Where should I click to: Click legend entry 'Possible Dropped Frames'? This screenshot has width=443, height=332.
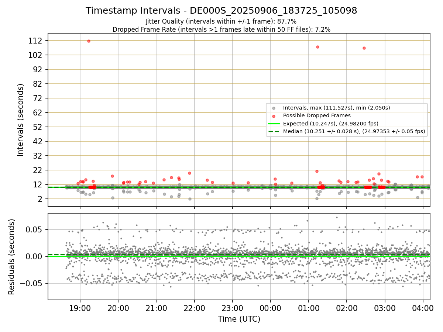coord(317,116)
